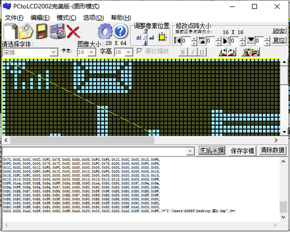Click the New blank image icon
Screen dimensions: 290x232
coord(10,31)
